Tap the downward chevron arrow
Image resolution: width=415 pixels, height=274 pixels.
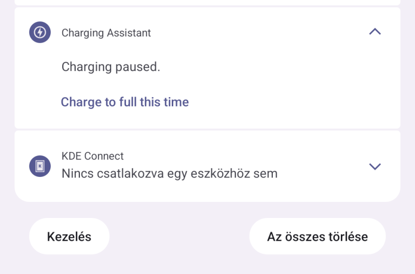[375, 166]
